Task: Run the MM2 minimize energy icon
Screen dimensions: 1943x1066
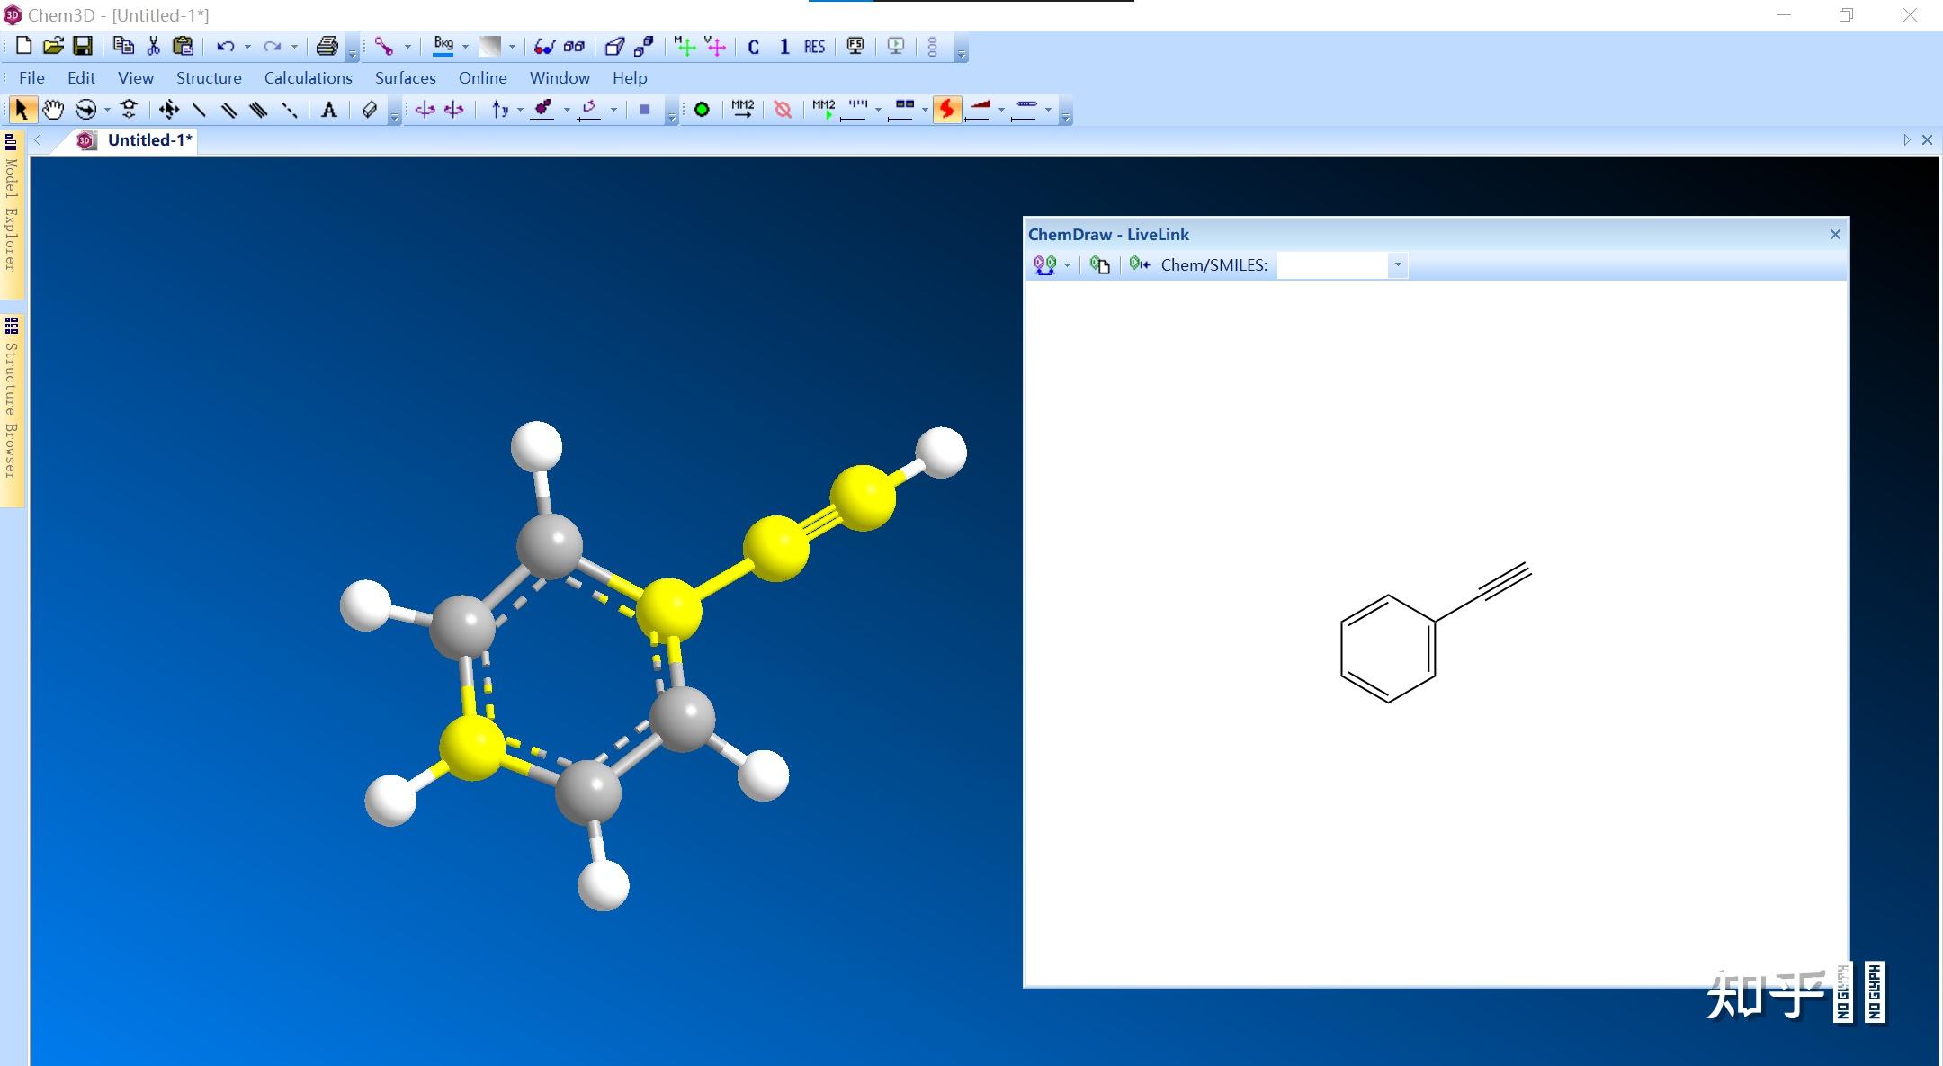Action: [x=742, y=110]
